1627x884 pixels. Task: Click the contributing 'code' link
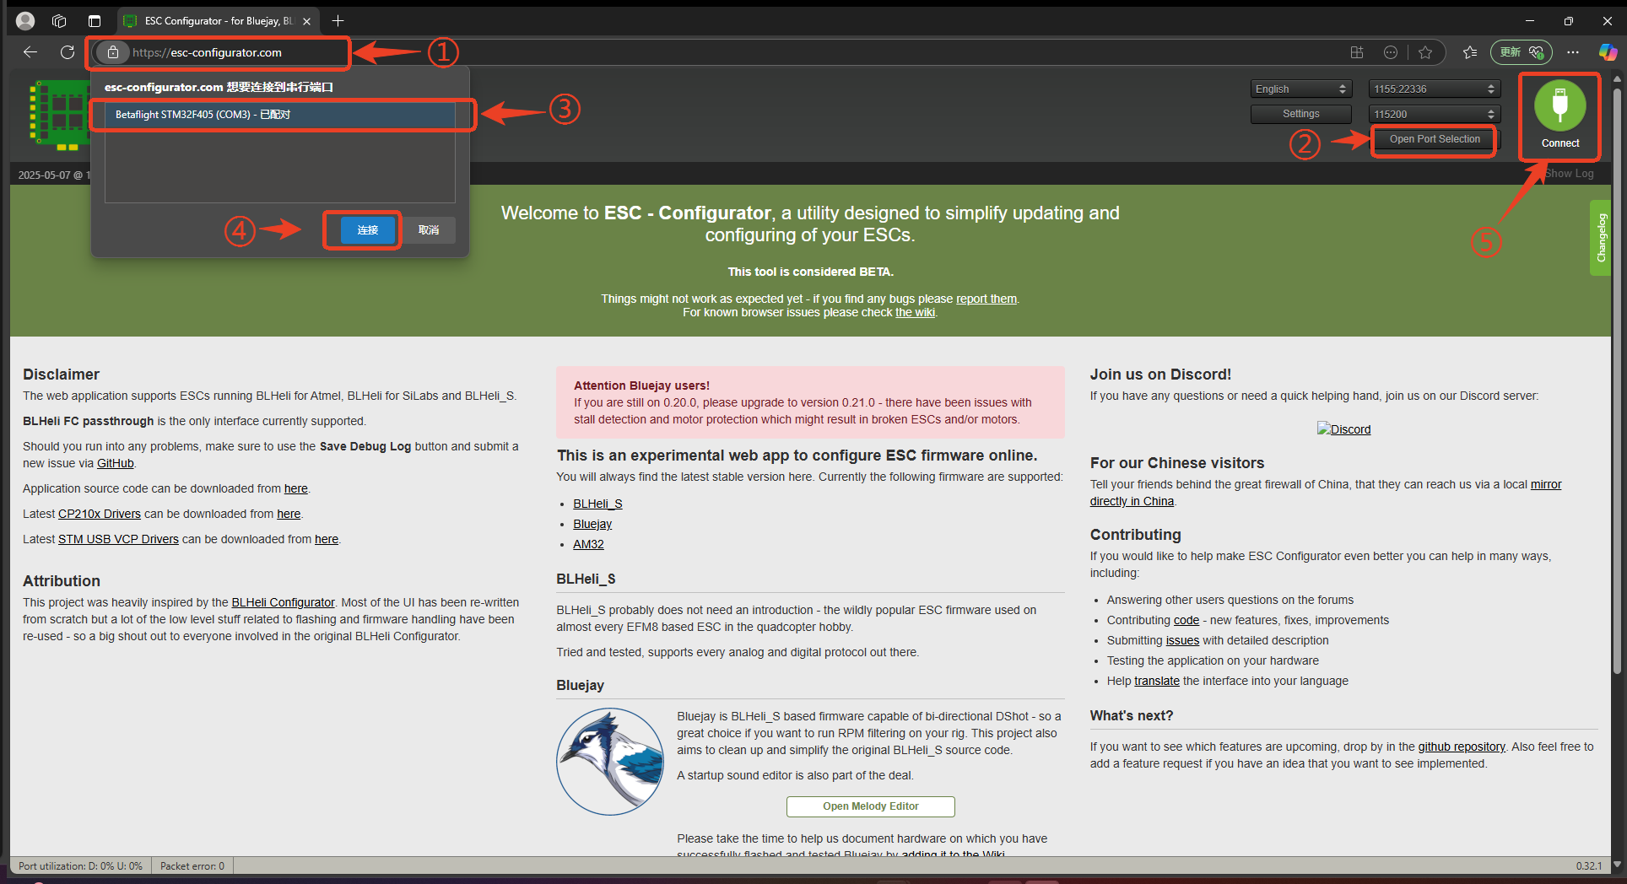pyautogui.click(x=1186, y=620)
